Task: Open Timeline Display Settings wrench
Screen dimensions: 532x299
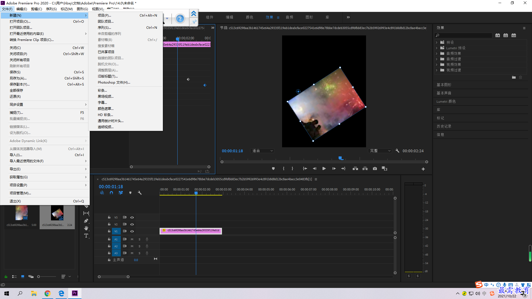Action: coord(140,193)
